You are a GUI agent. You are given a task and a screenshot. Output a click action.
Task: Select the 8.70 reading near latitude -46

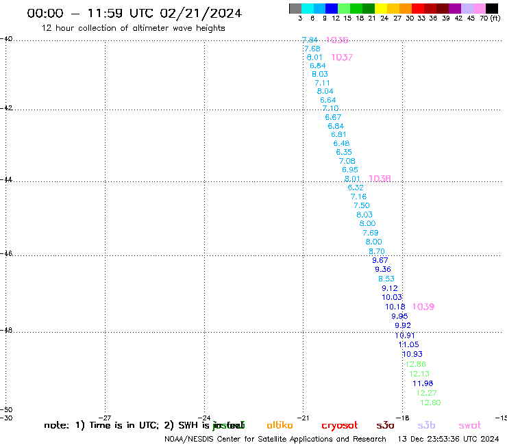pos(377,251)
